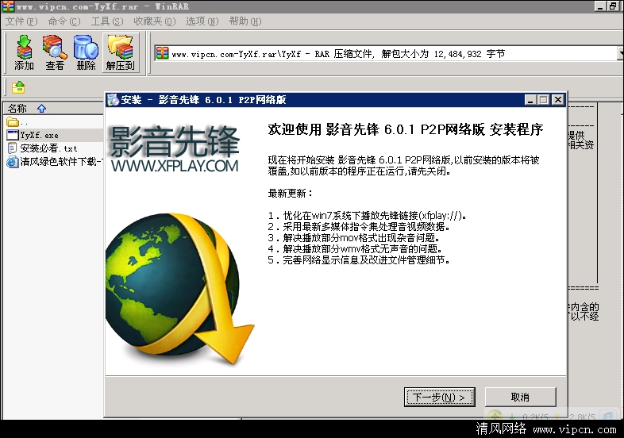Restore the WinRAR window with the restore button
The width and height of the screenshot is (624, 438).
[x=613, y=6]
